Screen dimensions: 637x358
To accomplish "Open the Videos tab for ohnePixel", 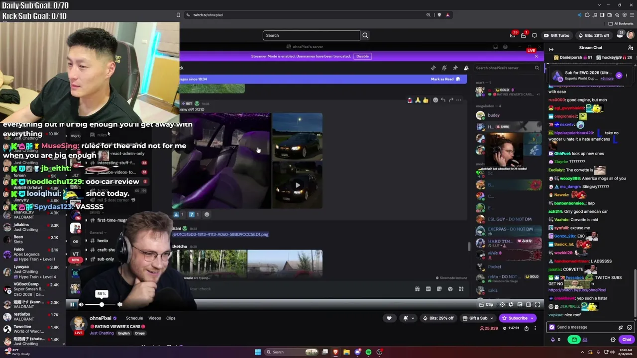I will pyautogui.click(x=154, y=318).
